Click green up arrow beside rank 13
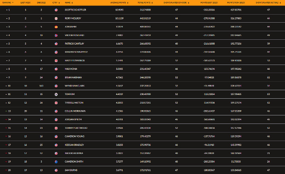Screen dimensions: 285x174 (x=6, y=111)
